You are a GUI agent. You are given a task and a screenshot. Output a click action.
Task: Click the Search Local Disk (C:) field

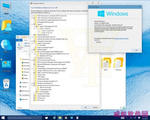tap(112, 54)
